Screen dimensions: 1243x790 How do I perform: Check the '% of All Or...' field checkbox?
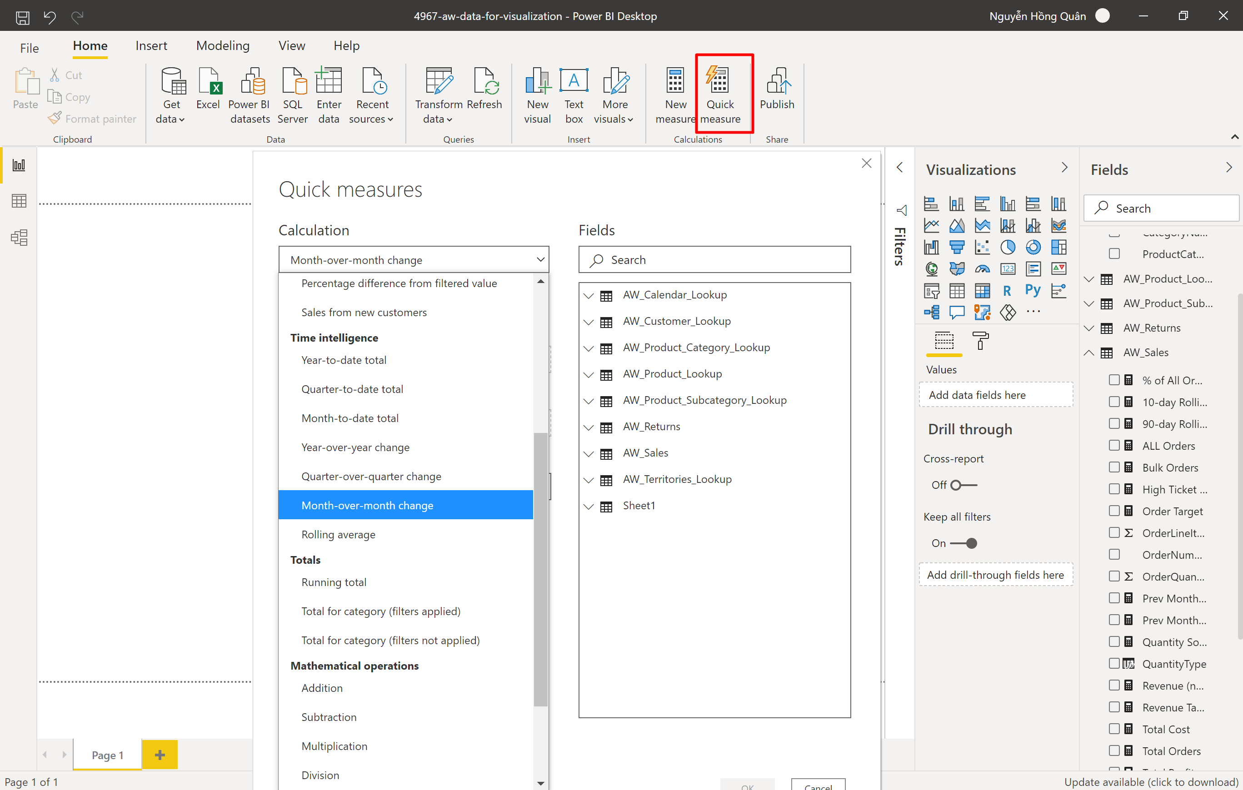click(x=1114, y=380)
